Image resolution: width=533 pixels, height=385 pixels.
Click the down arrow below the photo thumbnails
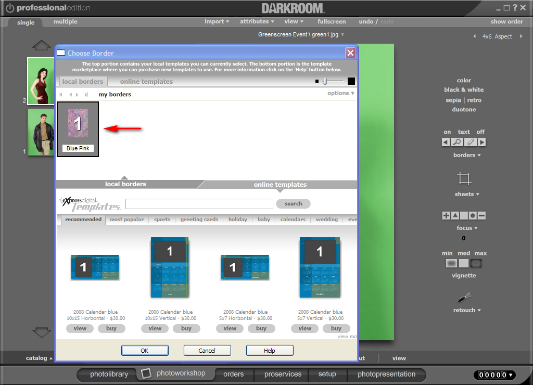click(42, 332)
